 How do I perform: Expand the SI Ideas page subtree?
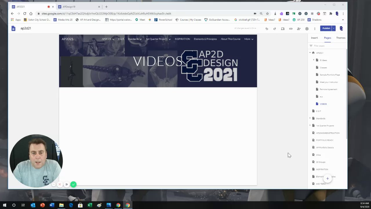(314, 60)
